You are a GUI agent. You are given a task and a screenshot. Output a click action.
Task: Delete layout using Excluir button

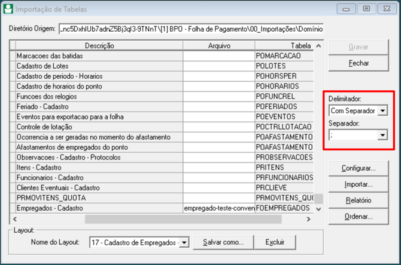pyautogui.click(x=275, y=242)
